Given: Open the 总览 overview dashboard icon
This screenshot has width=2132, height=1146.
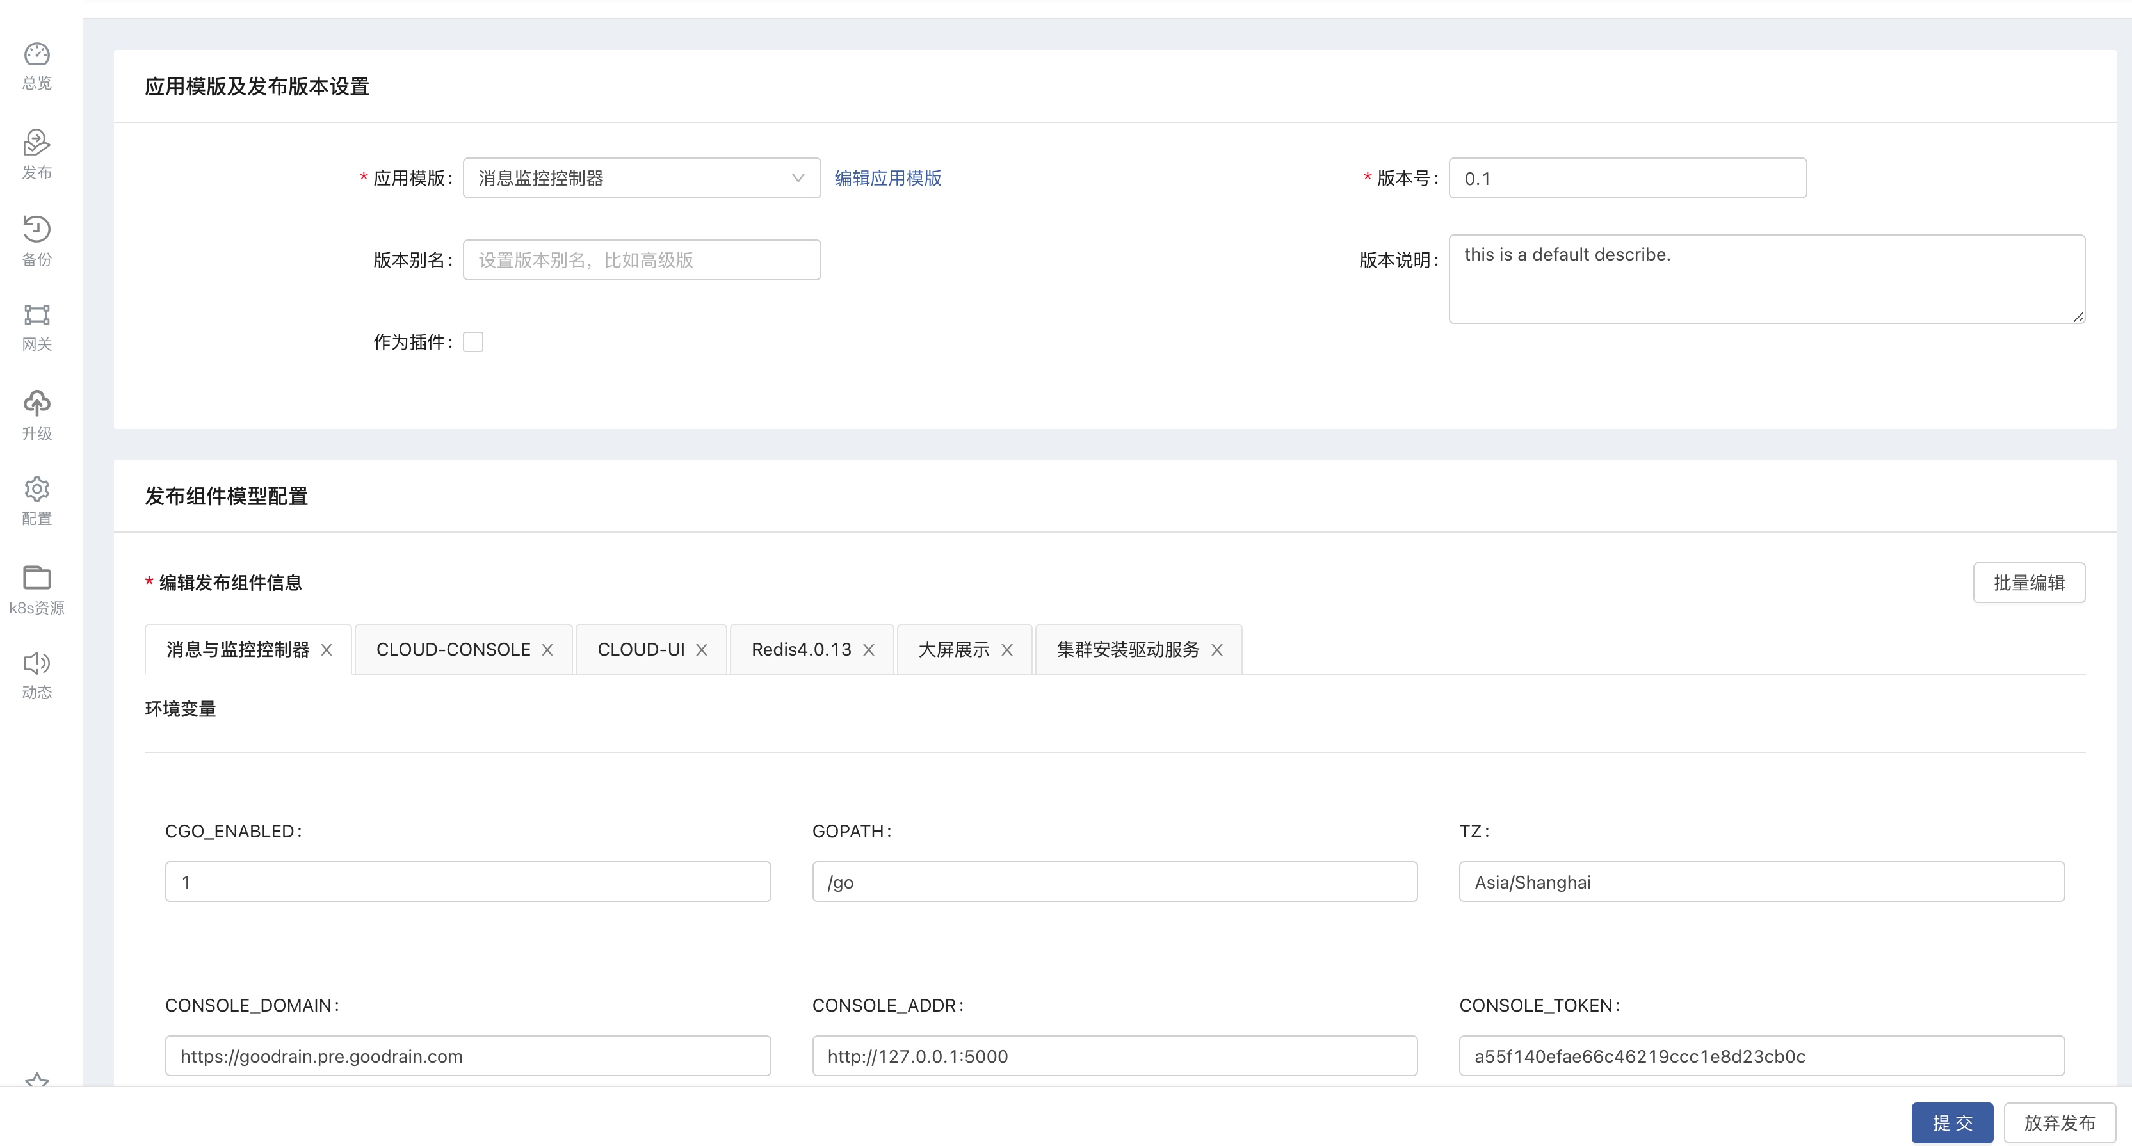Looking at the screenshot, I should pyautogui.click(x=36, y=54).
